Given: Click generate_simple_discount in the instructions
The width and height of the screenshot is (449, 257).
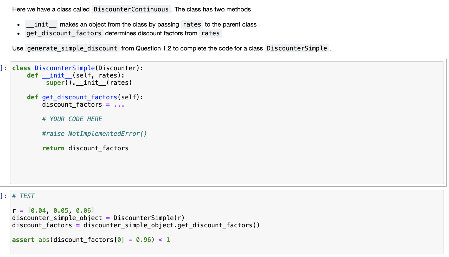Looking at the screenshot, I should [x=72, y=48].
